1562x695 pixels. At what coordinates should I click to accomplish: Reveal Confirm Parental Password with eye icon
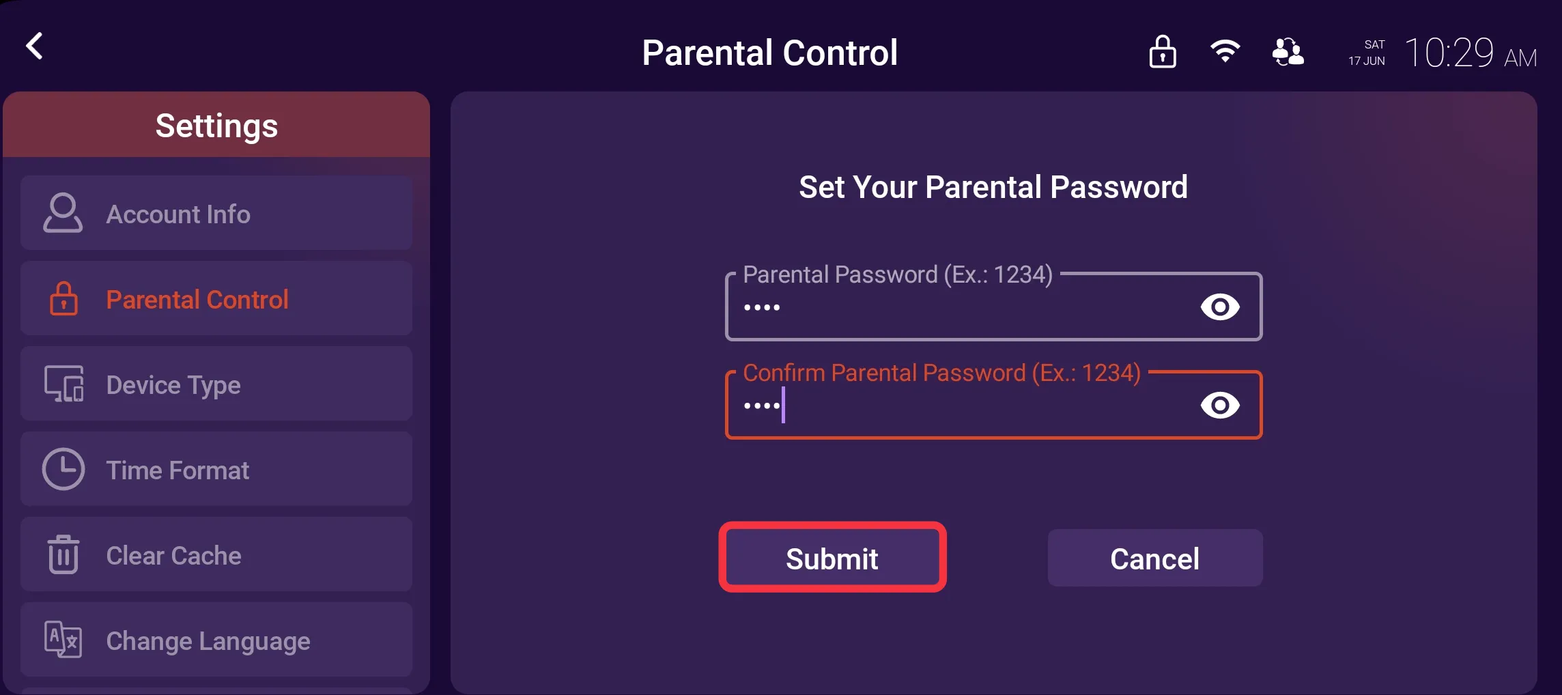pyautogui.click(x=1220, y=405)
